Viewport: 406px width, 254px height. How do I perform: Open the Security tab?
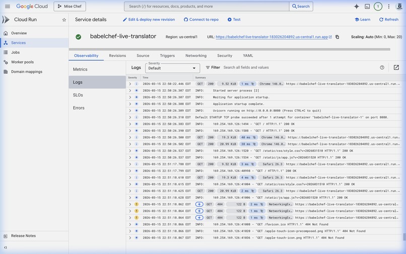pos(225,56)
